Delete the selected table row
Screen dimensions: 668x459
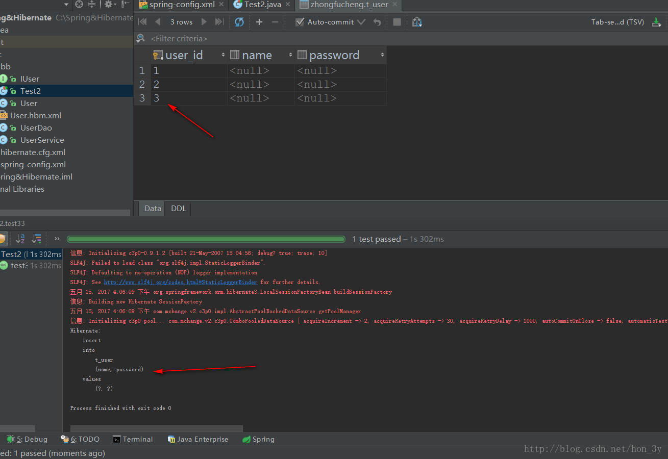tap(275, 22)
